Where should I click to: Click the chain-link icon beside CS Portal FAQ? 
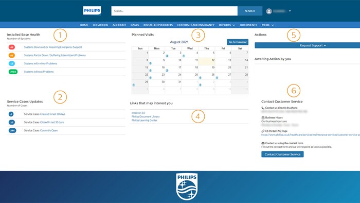pyautogui.click(x=263, y=131)
